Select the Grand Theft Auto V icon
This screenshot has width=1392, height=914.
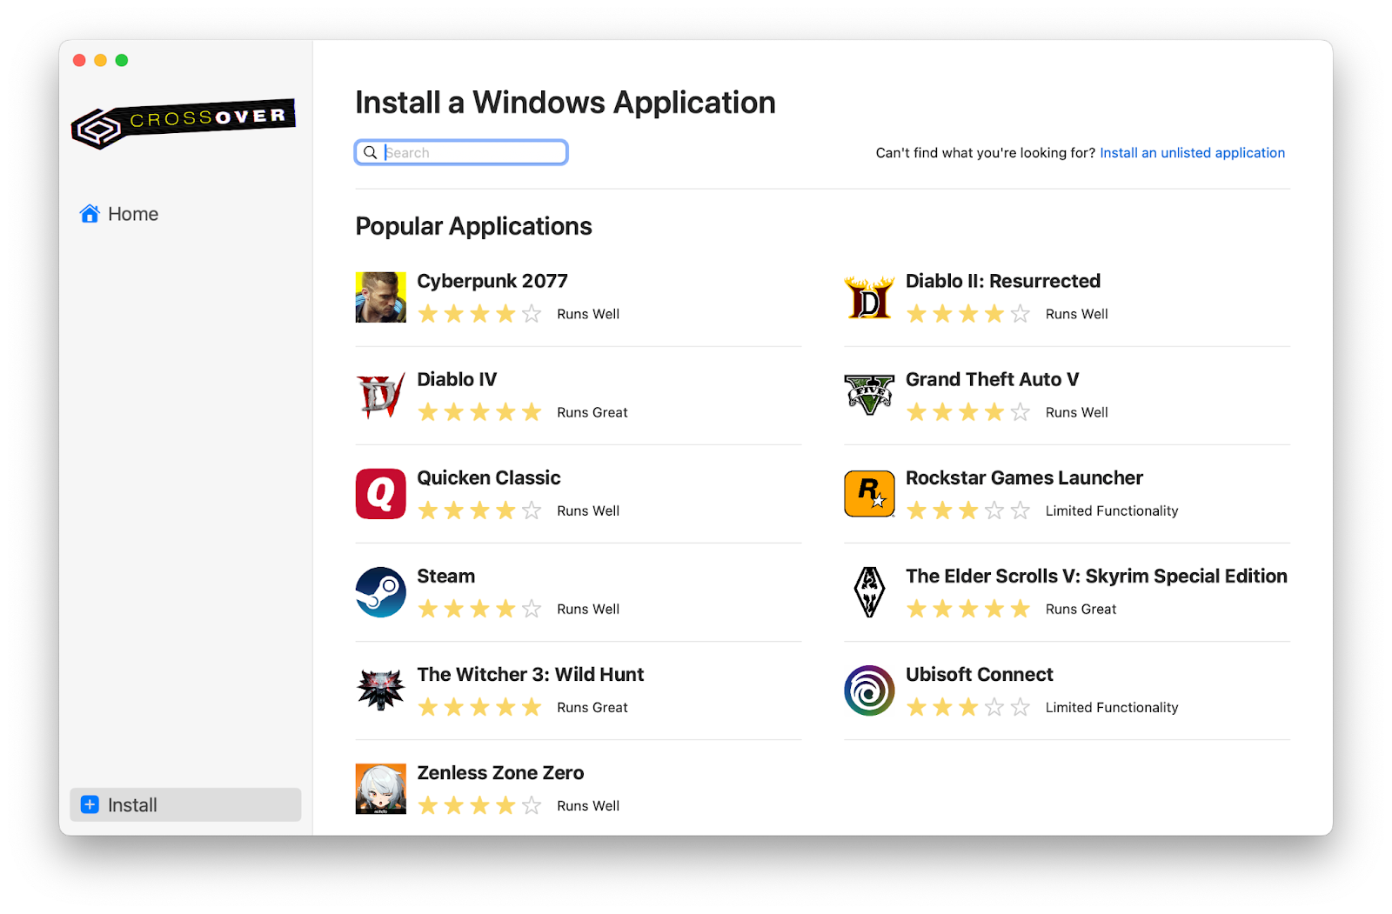pos(868,396)
